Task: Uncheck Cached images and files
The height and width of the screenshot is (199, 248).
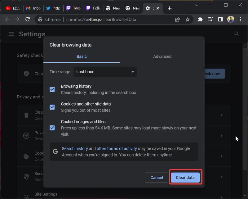Action: point(52,128)
